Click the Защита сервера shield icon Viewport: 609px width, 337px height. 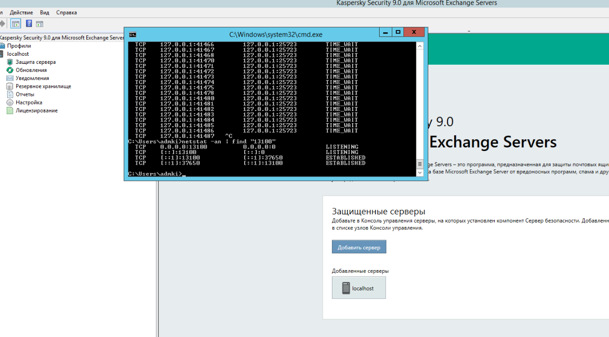(10, 62)
